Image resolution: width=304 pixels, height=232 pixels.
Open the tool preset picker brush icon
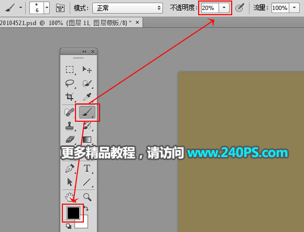pos(10,8)
